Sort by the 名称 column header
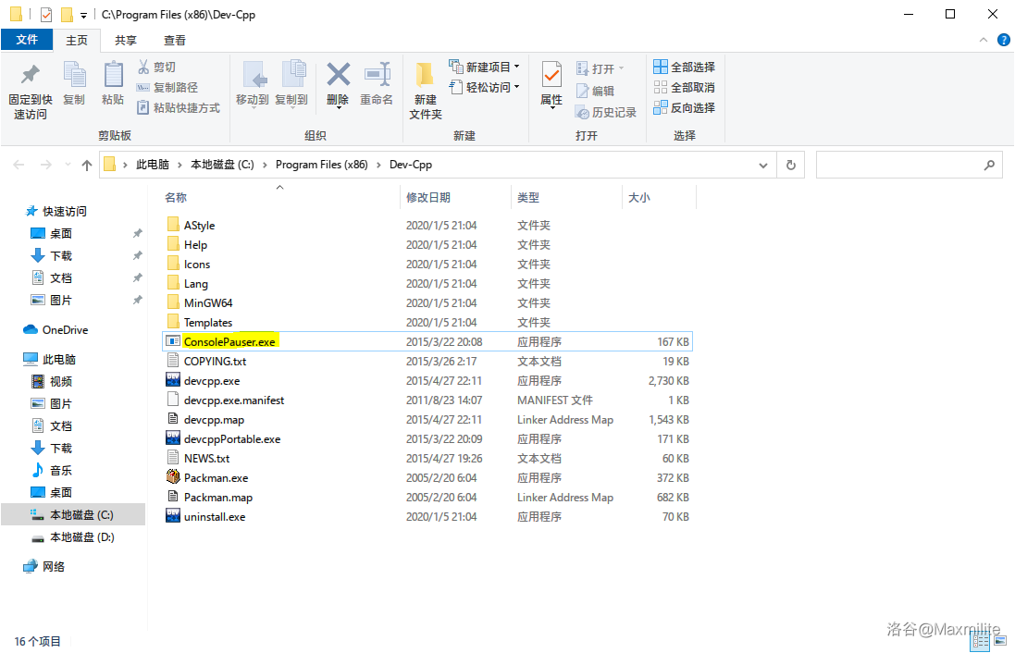The width and height of the screenshot is (1015, 653). point(279,197)
